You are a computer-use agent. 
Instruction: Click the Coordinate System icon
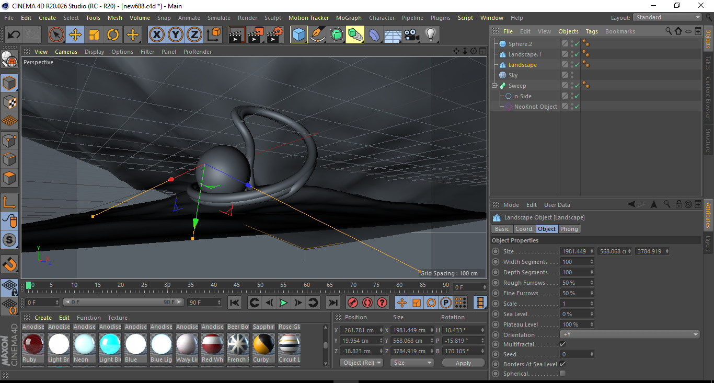[213, 35]
